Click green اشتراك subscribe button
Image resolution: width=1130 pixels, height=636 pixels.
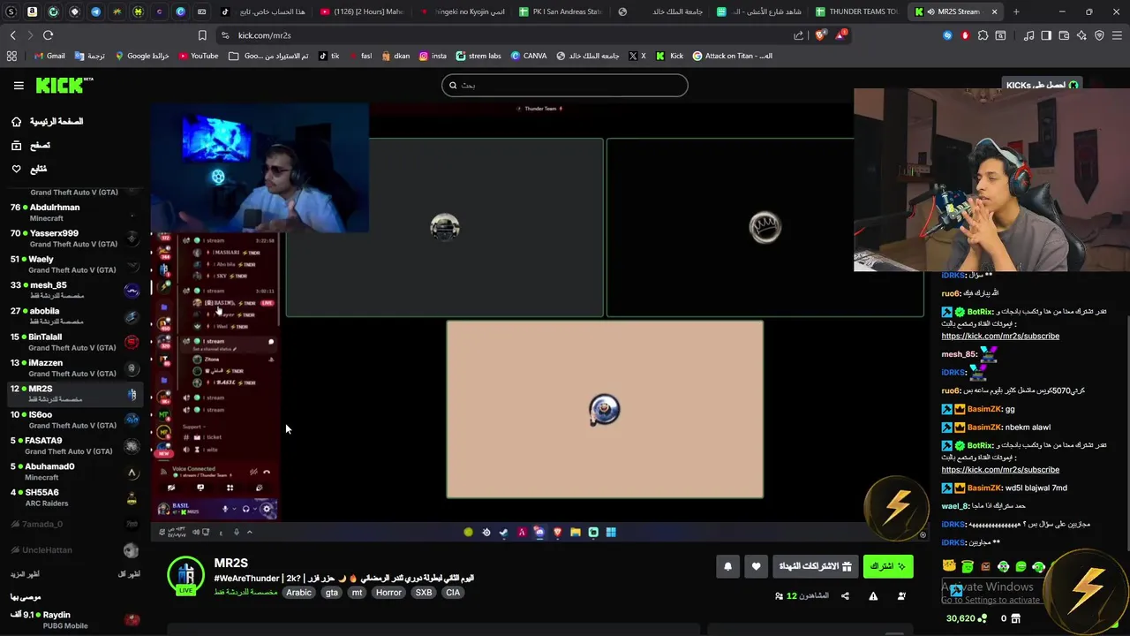coord(887,566)
